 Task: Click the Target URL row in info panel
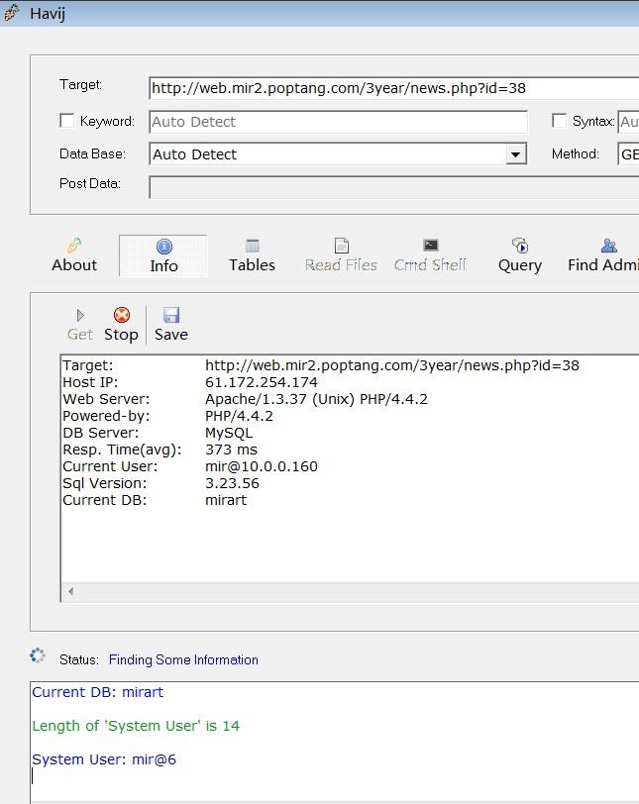pyautogui.click(x=321, y=365)
